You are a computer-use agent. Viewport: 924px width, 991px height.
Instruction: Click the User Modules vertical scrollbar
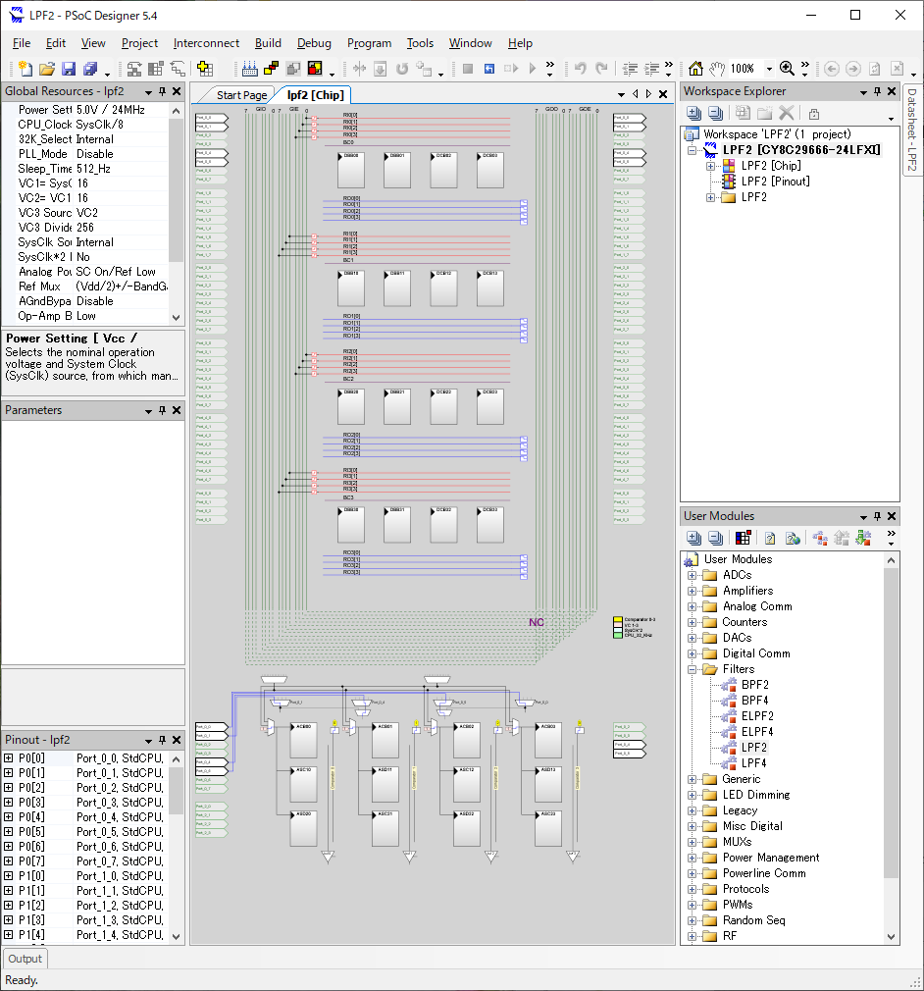[x=891, y=722]
